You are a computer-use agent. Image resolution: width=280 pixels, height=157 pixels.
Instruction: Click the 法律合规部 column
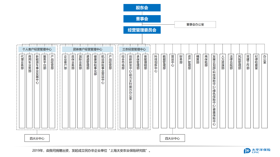coord(231,91)
